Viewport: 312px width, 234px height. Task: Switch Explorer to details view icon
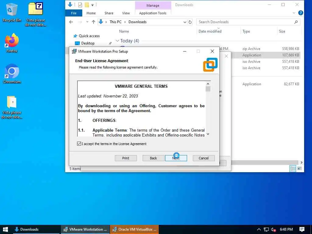(x=293, y=168)
